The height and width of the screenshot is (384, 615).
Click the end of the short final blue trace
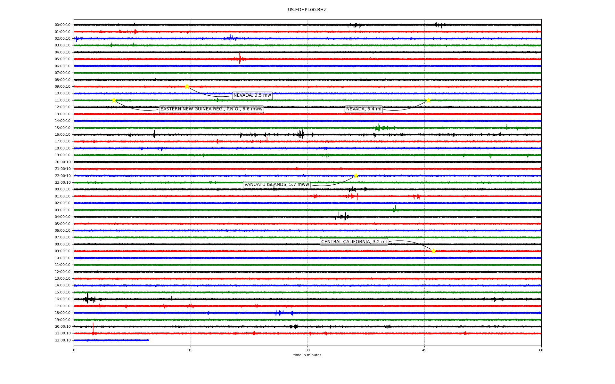pyautogui.click(x=149, y=340)
